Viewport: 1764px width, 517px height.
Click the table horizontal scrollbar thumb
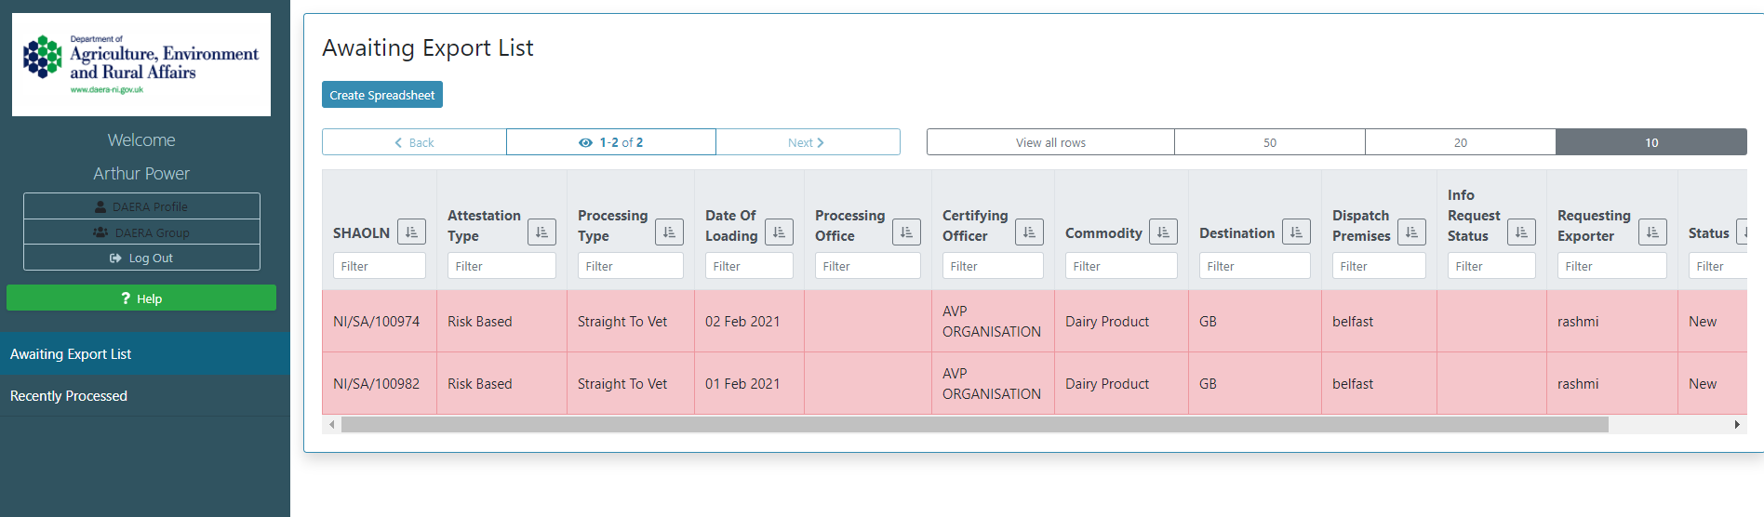tap(975, 424)
